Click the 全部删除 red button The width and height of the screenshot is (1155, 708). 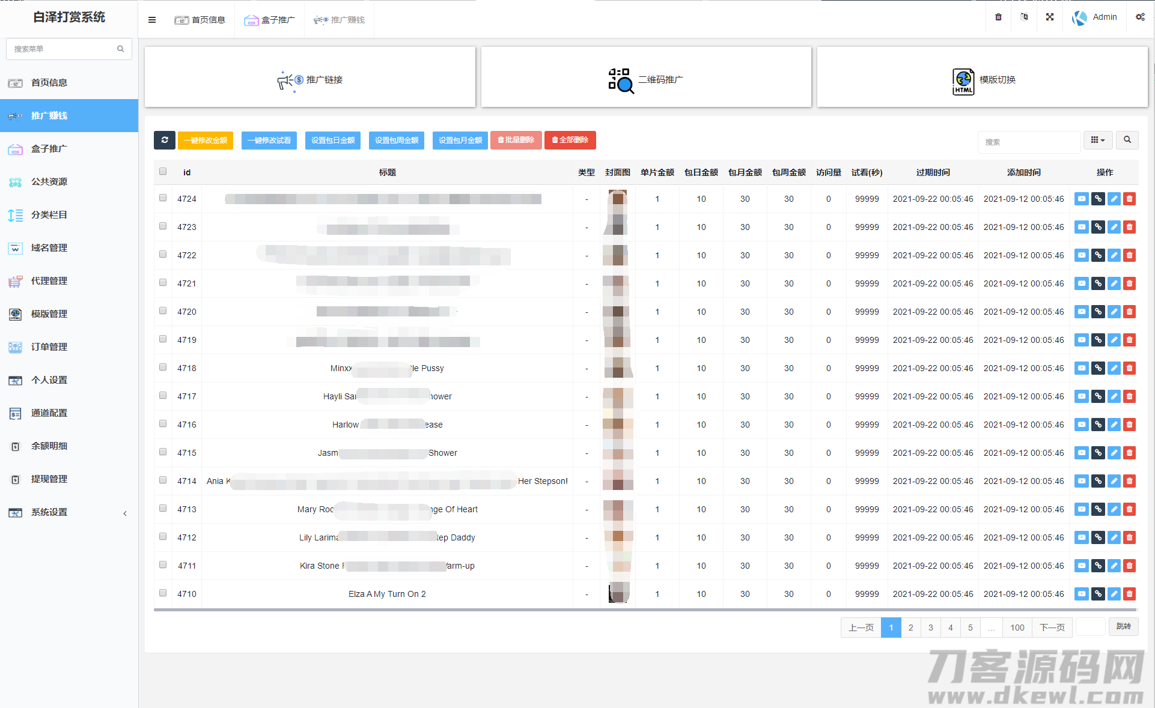[x=570, y=140]
